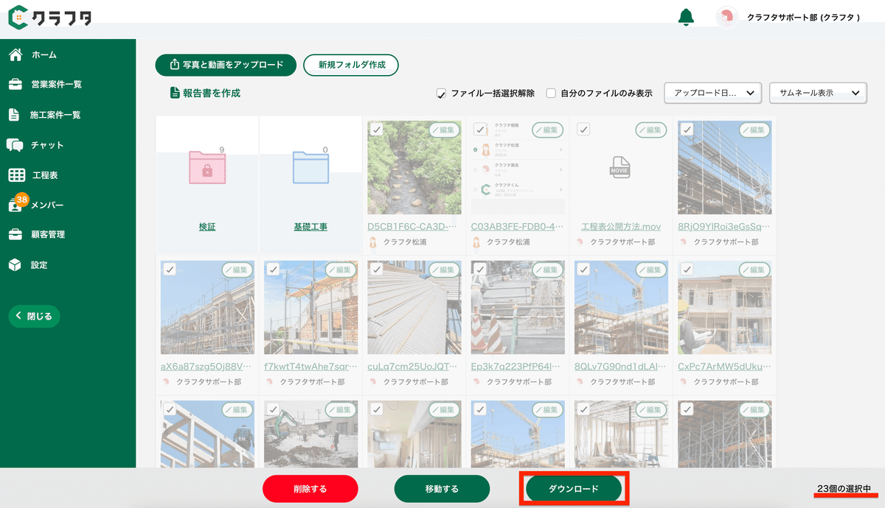Click 報告書を作成 link

tap(205, 93)
